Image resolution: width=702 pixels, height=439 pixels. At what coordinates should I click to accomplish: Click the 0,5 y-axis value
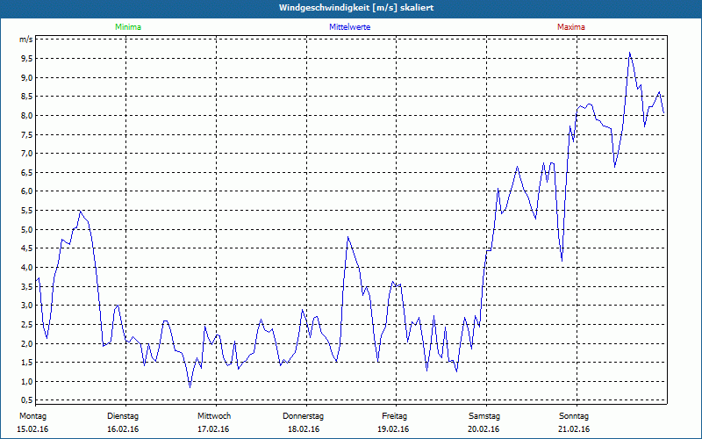(27, 400)
